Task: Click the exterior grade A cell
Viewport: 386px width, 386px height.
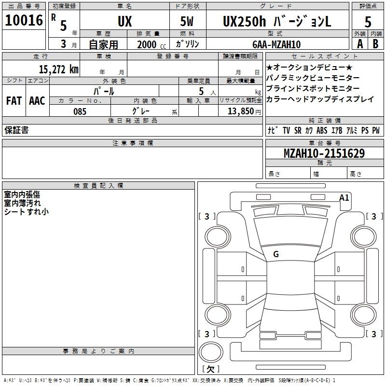Action: (x=359, y=44)
